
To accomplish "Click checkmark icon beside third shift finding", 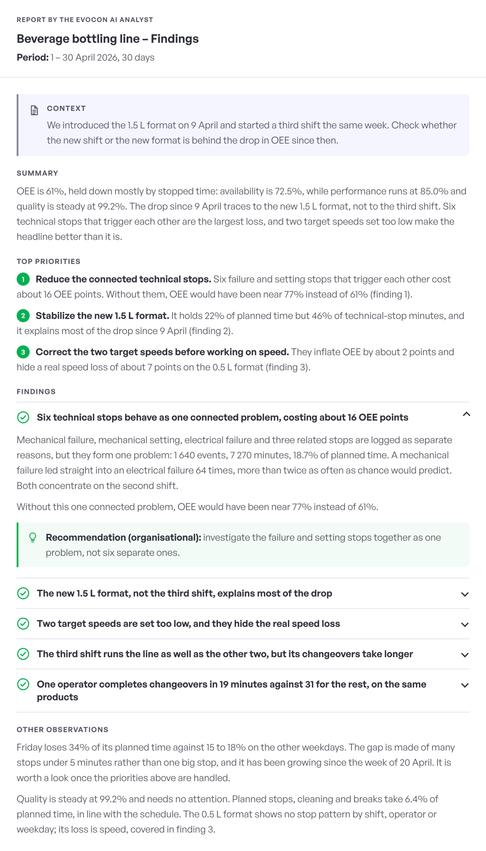I will pyautogui.click(x=23, y=654).
